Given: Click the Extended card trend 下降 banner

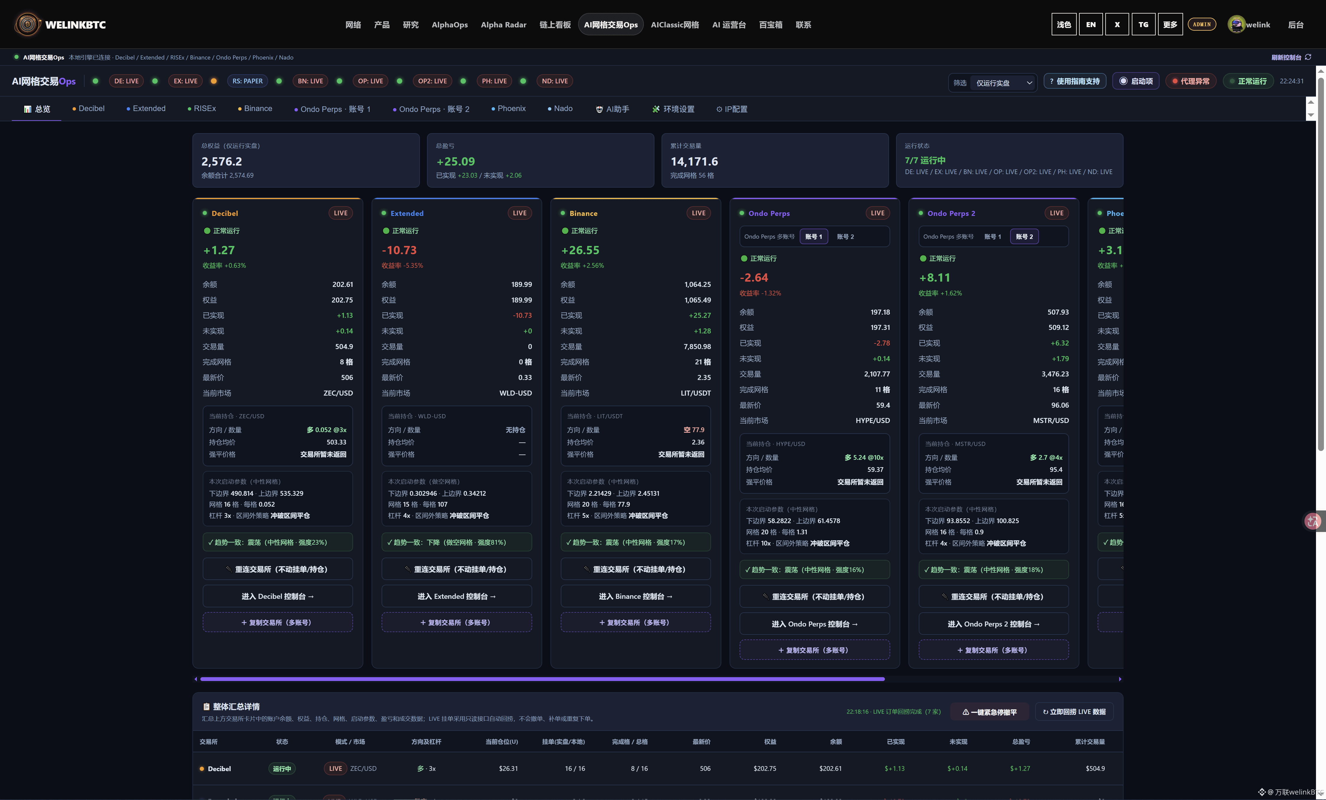Looking at the screenshot, I should coord(457,542).
